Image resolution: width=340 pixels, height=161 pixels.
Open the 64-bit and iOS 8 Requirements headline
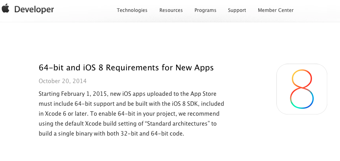(x=126, y=68)
